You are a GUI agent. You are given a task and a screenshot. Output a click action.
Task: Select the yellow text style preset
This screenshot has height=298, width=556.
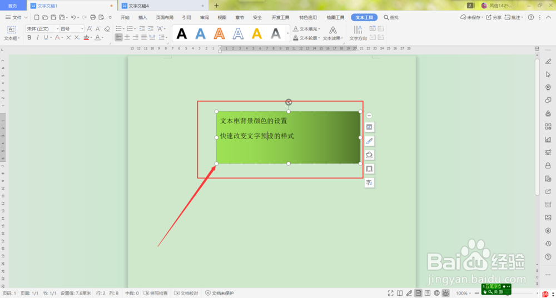click(x=257, y=33)
